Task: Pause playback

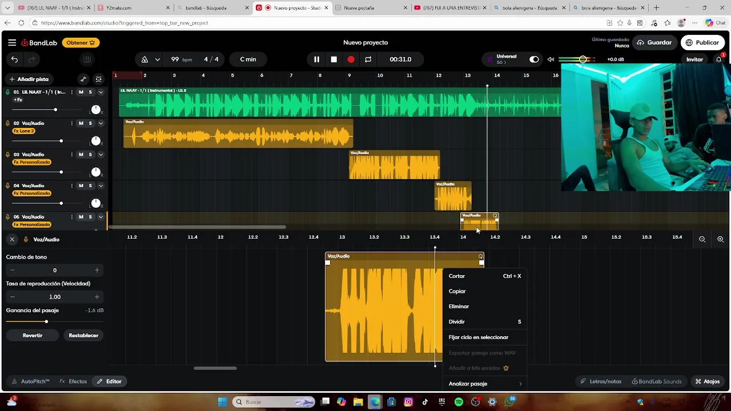Action: 316,59
